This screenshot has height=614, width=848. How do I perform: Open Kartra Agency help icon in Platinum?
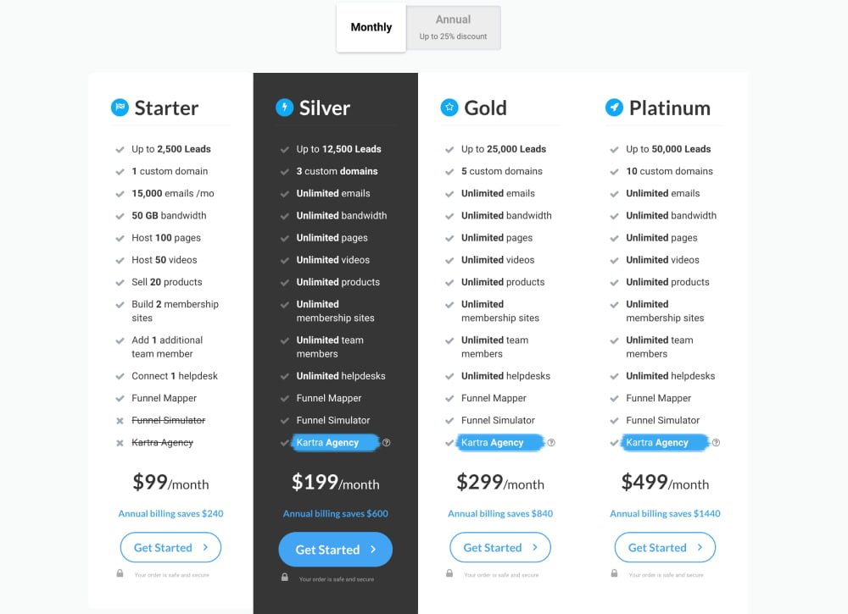click(x=716, y=443)
